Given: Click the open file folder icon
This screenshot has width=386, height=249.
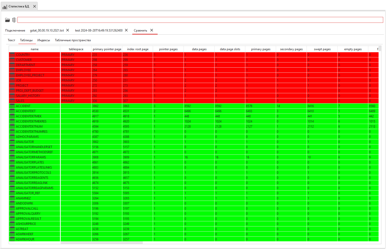Looking at the screenshot, I should [x=7, y=20].
